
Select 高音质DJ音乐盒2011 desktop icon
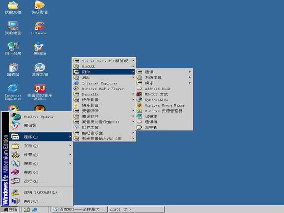40,92
